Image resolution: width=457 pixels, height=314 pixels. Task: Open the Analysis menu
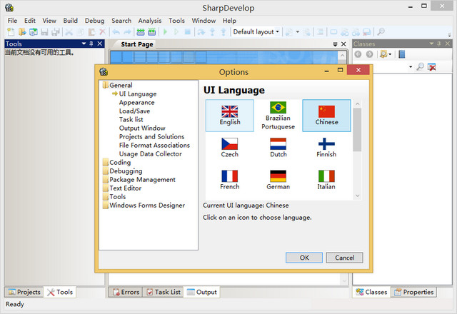pos(150,21)
